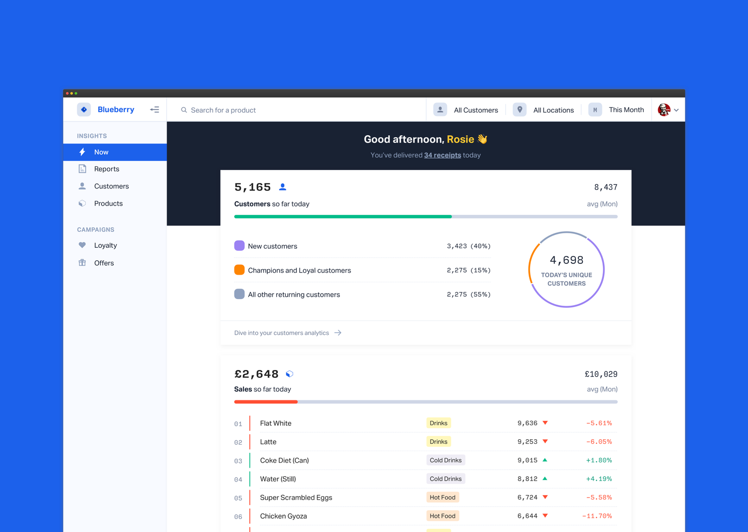The width and height of the screenshot is (748, 532).
Task: Select the Coke Diet (Can) row name
Action: tap(285, 460)
